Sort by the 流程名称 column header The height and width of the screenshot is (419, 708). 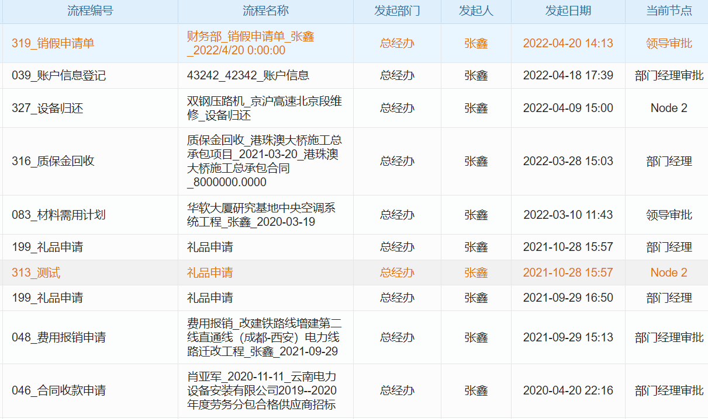[x=265, y=11]
